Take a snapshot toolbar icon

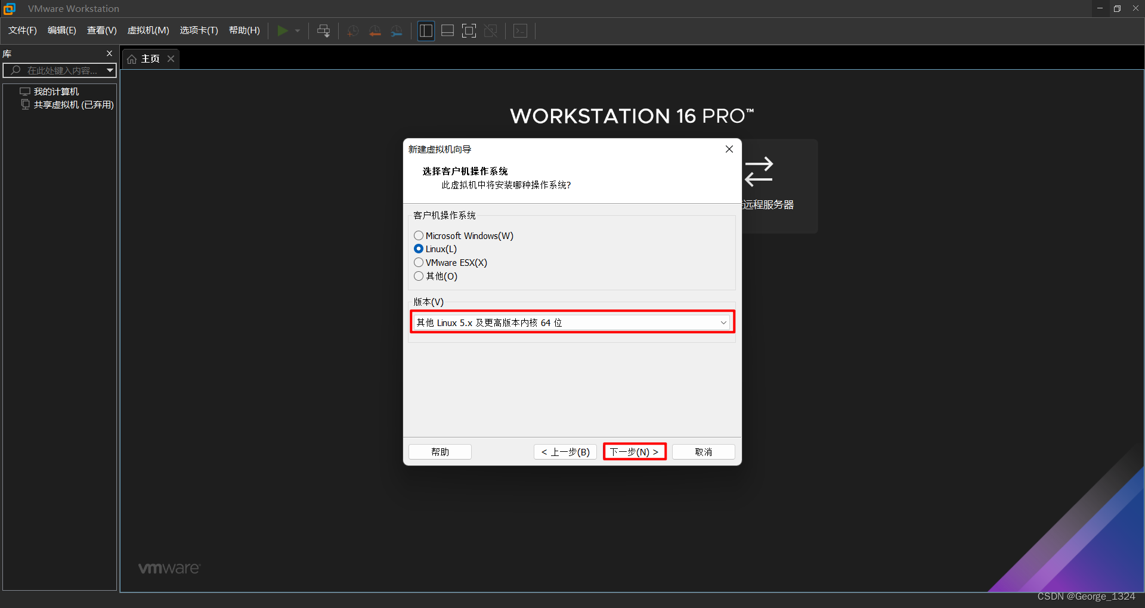click(353, 30)
